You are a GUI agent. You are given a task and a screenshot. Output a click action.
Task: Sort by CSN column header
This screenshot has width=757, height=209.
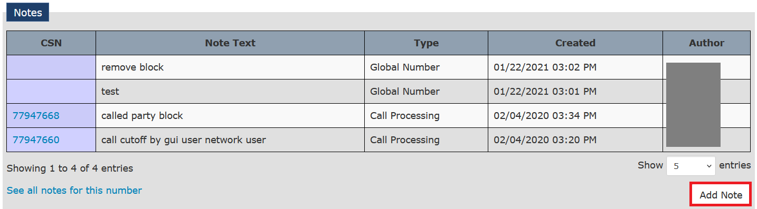tap(51, 43)
